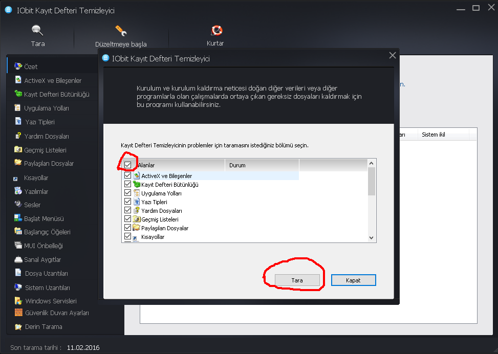Select Kayıt Defteri Bütünlüğü sidebar icon
The width and height of the screenshot is (498, 354).
(x=18, y=94)
